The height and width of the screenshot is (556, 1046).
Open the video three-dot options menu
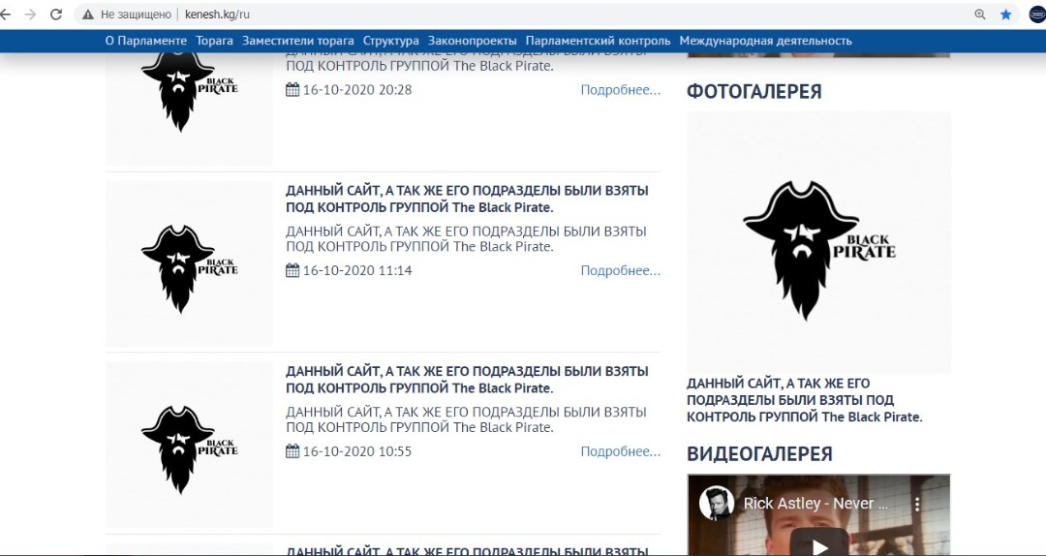(x=917, y=504)
